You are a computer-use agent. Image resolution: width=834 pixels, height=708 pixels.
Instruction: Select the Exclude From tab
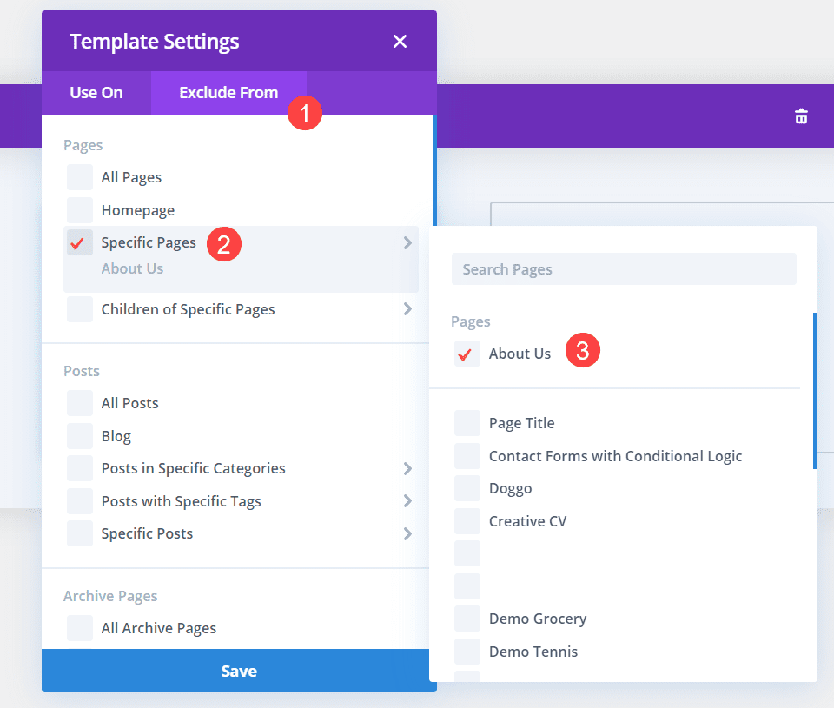pyautogui.click(x=228, y=93)
